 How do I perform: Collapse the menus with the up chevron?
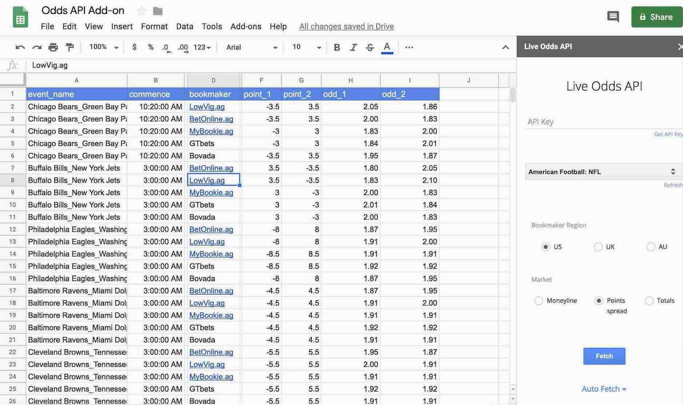pyautogui.click(x=506, y=47)
